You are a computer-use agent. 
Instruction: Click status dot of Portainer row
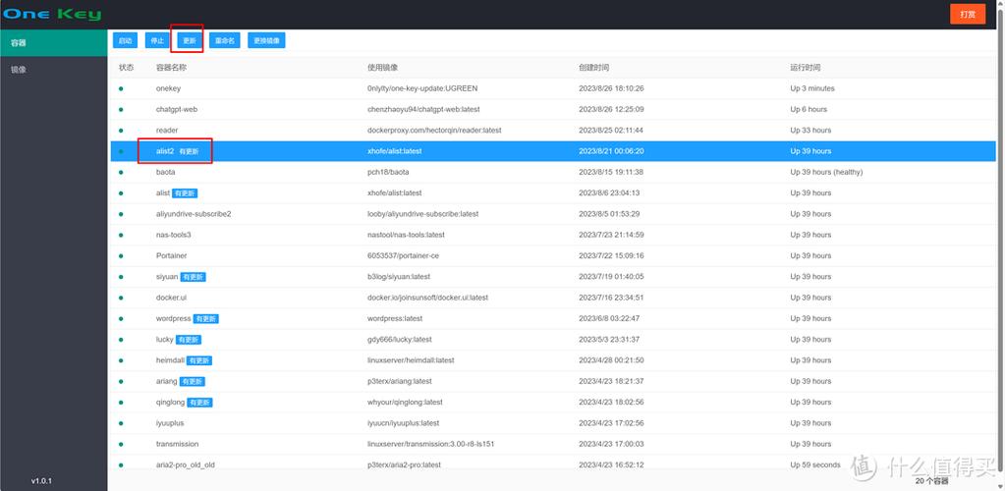coord(121,255)
